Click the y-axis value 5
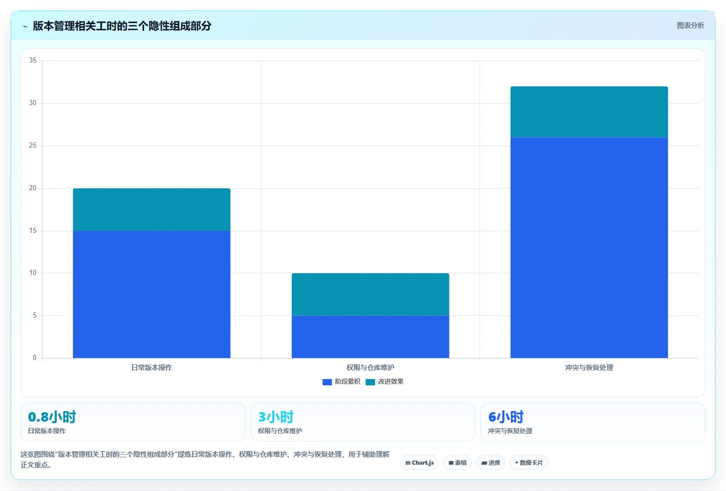Image resolution: width=726 pixels, height=491 pixels. pyautogui.click(x=35, y=315)
